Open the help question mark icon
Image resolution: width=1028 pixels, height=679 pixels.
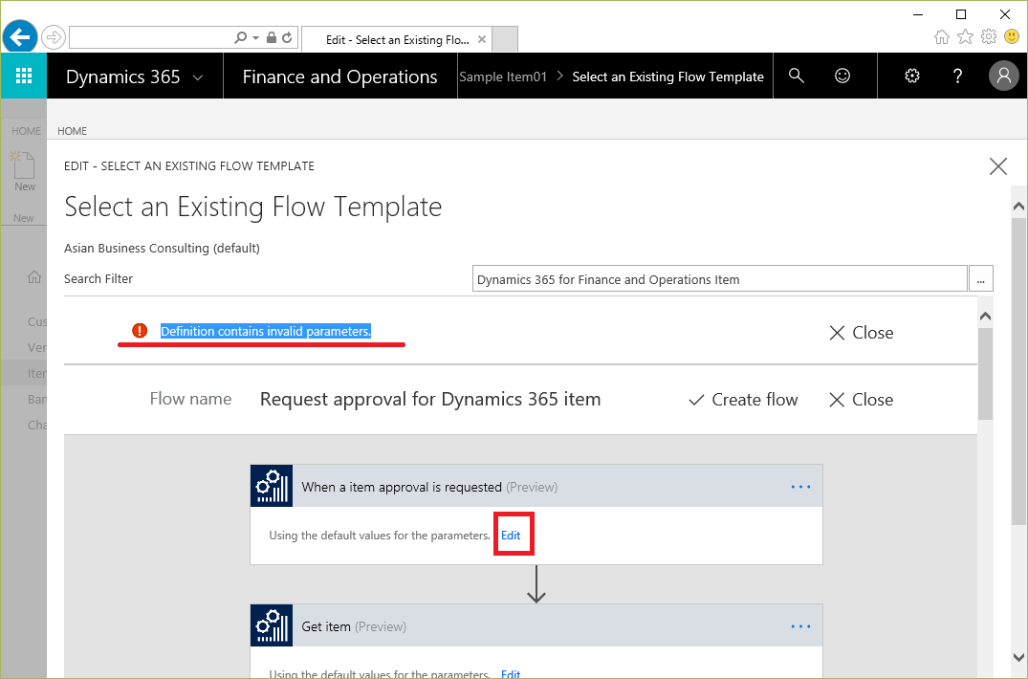(x=957, y=76)
